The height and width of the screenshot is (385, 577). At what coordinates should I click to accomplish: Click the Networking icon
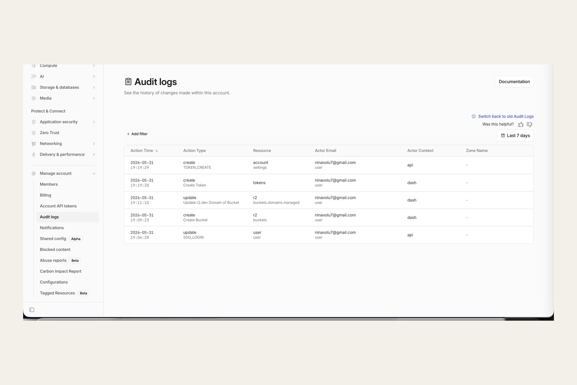(34, 144)
